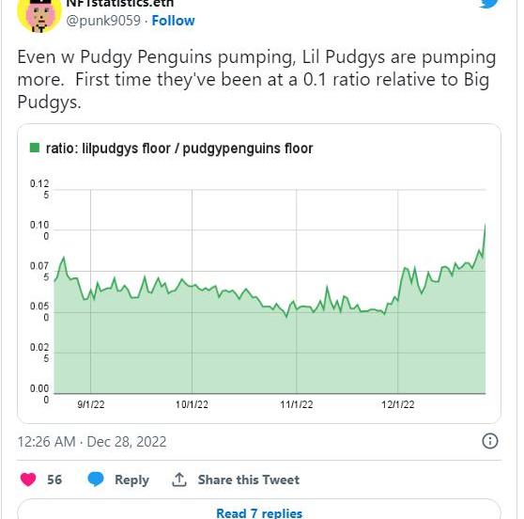
Task: Click the 9/1/22 axis date label
Action: pos(91,404)
